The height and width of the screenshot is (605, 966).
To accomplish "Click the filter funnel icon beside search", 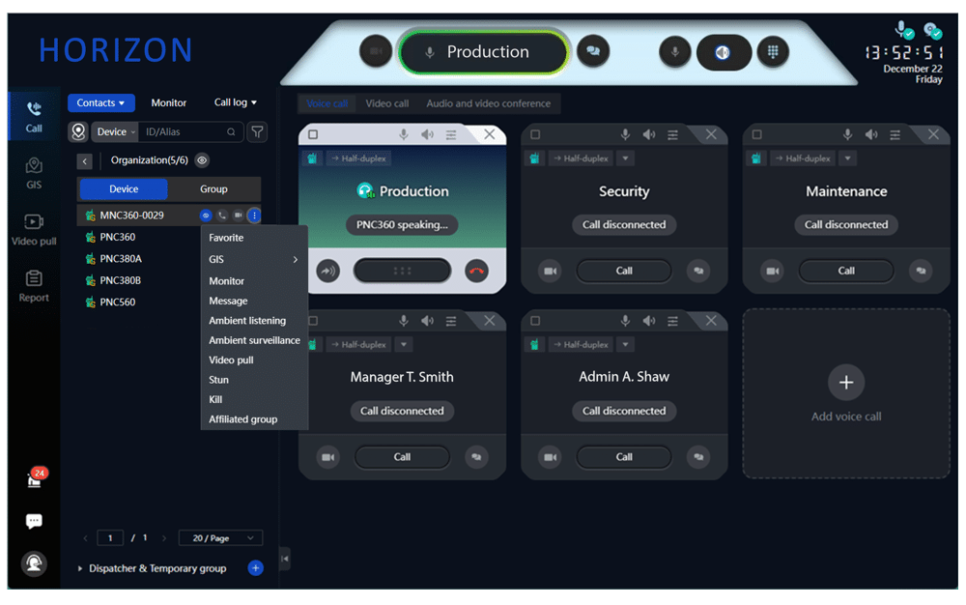I will pos(257,131).
